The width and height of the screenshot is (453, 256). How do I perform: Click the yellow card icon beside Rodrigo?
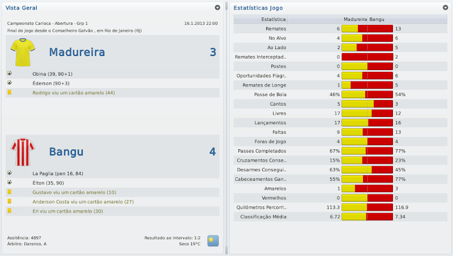(10, 93)
